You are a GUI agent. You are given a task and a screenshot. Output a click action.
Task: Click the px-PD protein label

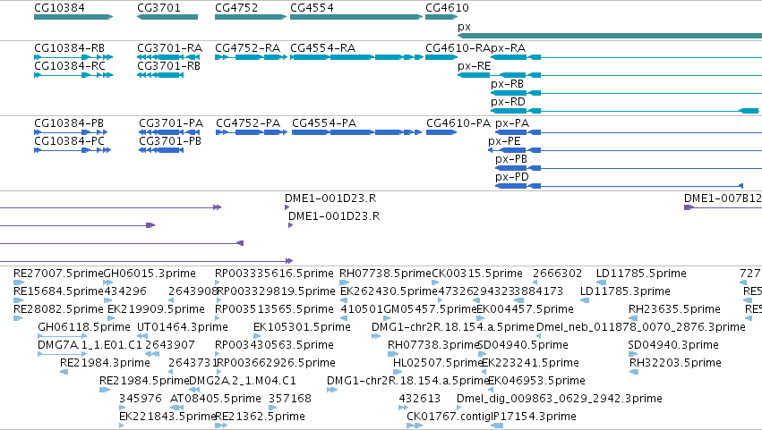(x=511, y=177)
